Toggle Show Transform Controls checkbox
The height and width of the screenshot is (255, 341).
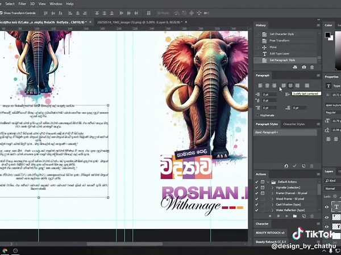click(x=1, y=13)
